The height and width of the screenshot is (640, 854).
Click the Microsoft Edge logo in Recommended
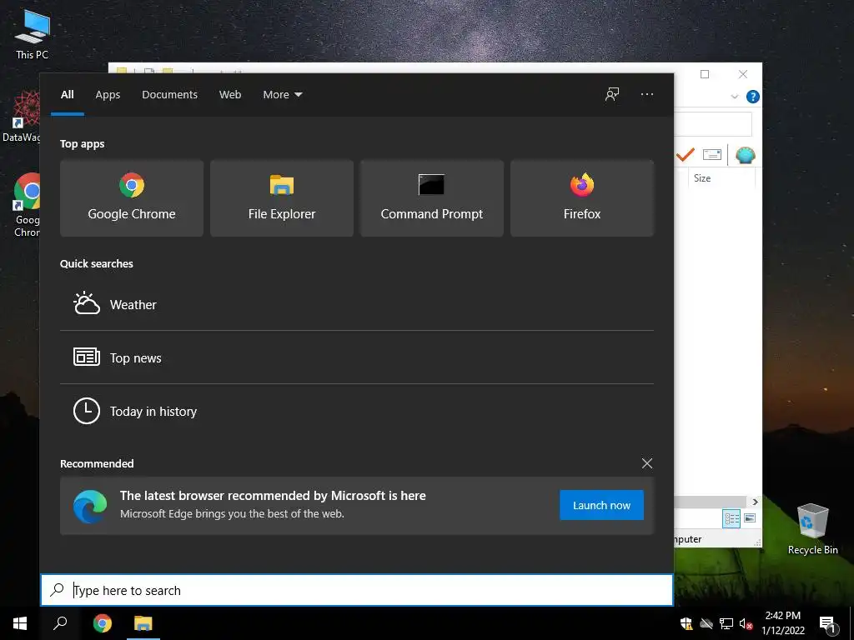[90, 506]
